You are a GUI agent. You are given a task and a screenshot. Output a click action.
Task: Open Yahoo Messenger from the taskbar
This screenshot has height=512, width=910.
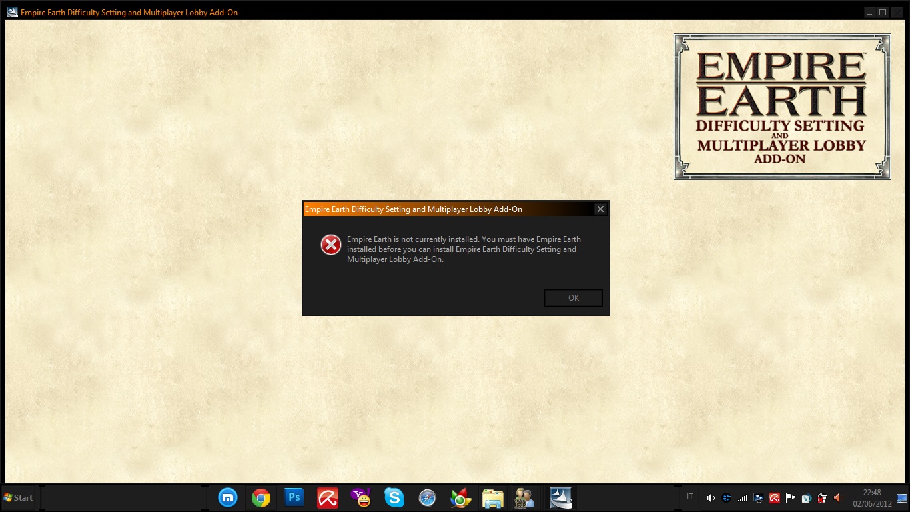pyautogui.click(x=360, y=498)
